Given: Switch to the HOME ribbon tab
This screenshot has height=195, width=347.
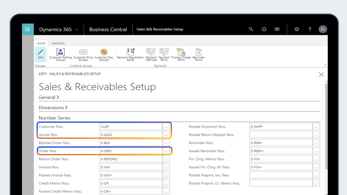Looking at the screenshot, I should point(41,43).
